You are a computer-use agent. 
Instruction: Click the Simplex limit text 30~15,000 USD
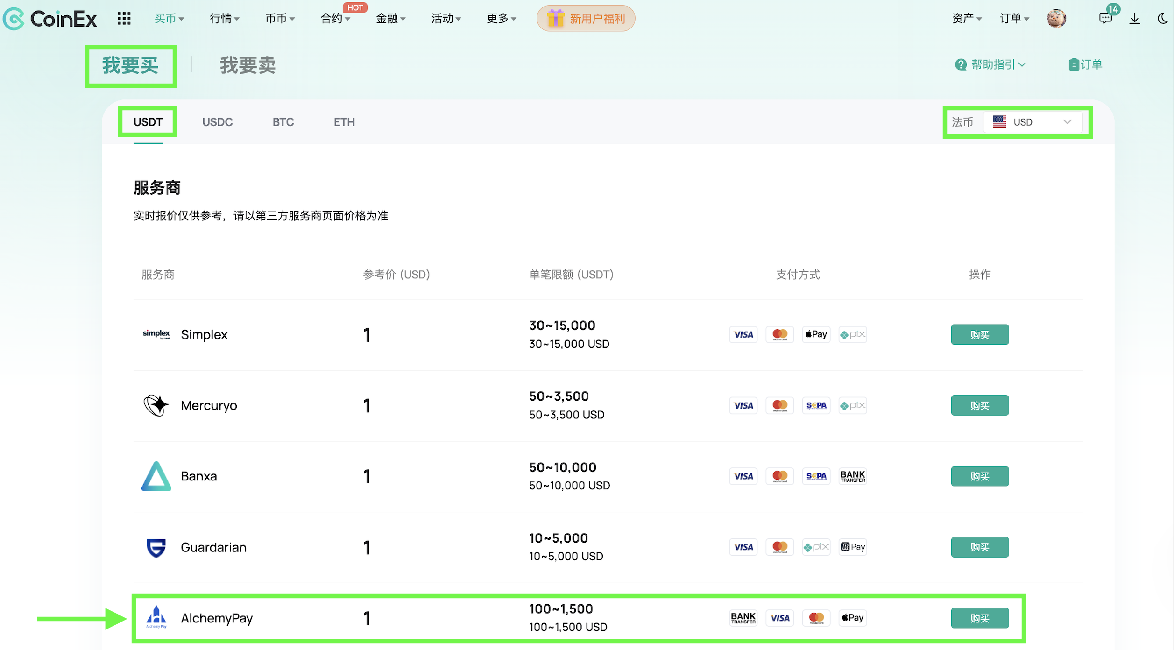[569, 344]
